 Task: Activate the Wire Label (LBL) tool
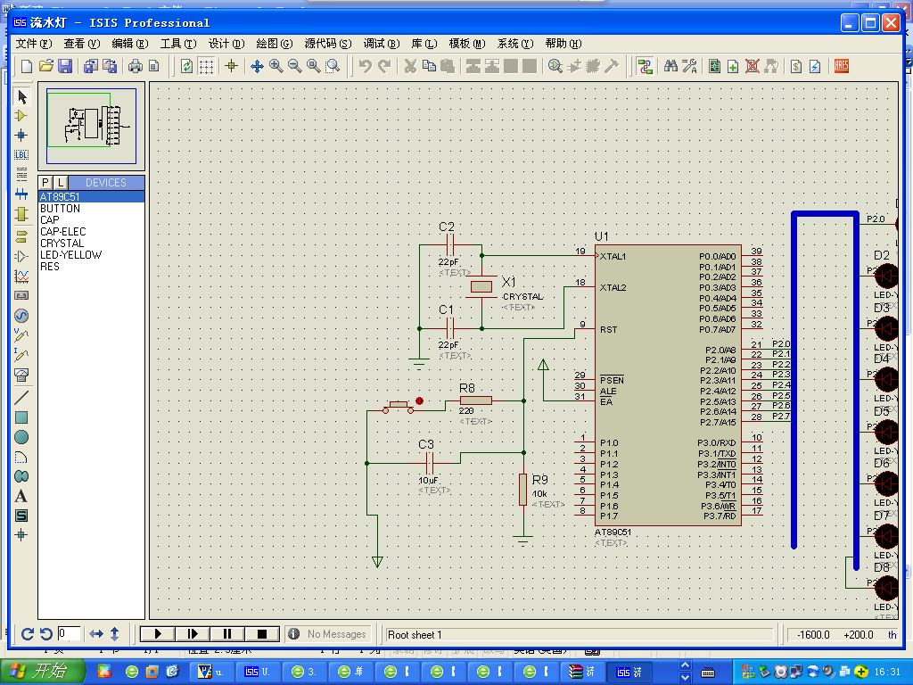(x=21, y=155)
